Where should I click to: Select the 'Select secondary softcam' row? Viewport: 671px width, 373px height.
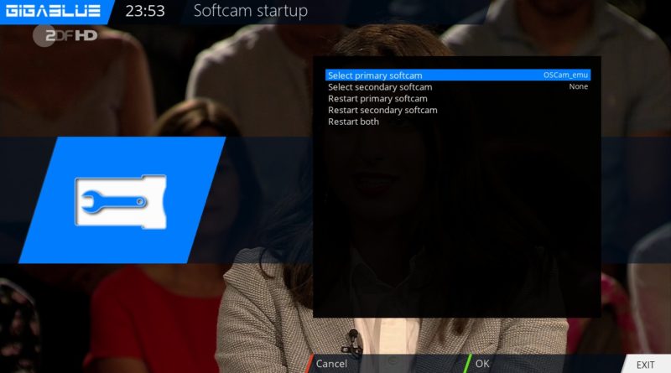click(457, 87)
